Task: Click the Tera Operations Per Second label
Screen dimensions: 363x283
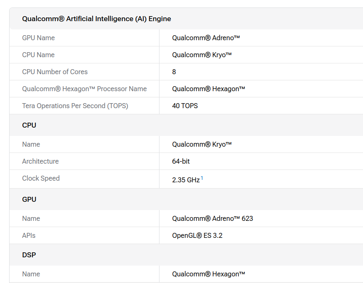Action: pos(75,106)
